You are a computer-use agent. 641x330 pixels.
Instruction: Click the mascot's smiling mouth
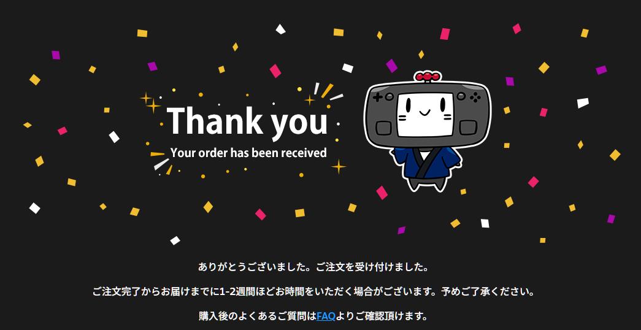click(x=425, y=111)
